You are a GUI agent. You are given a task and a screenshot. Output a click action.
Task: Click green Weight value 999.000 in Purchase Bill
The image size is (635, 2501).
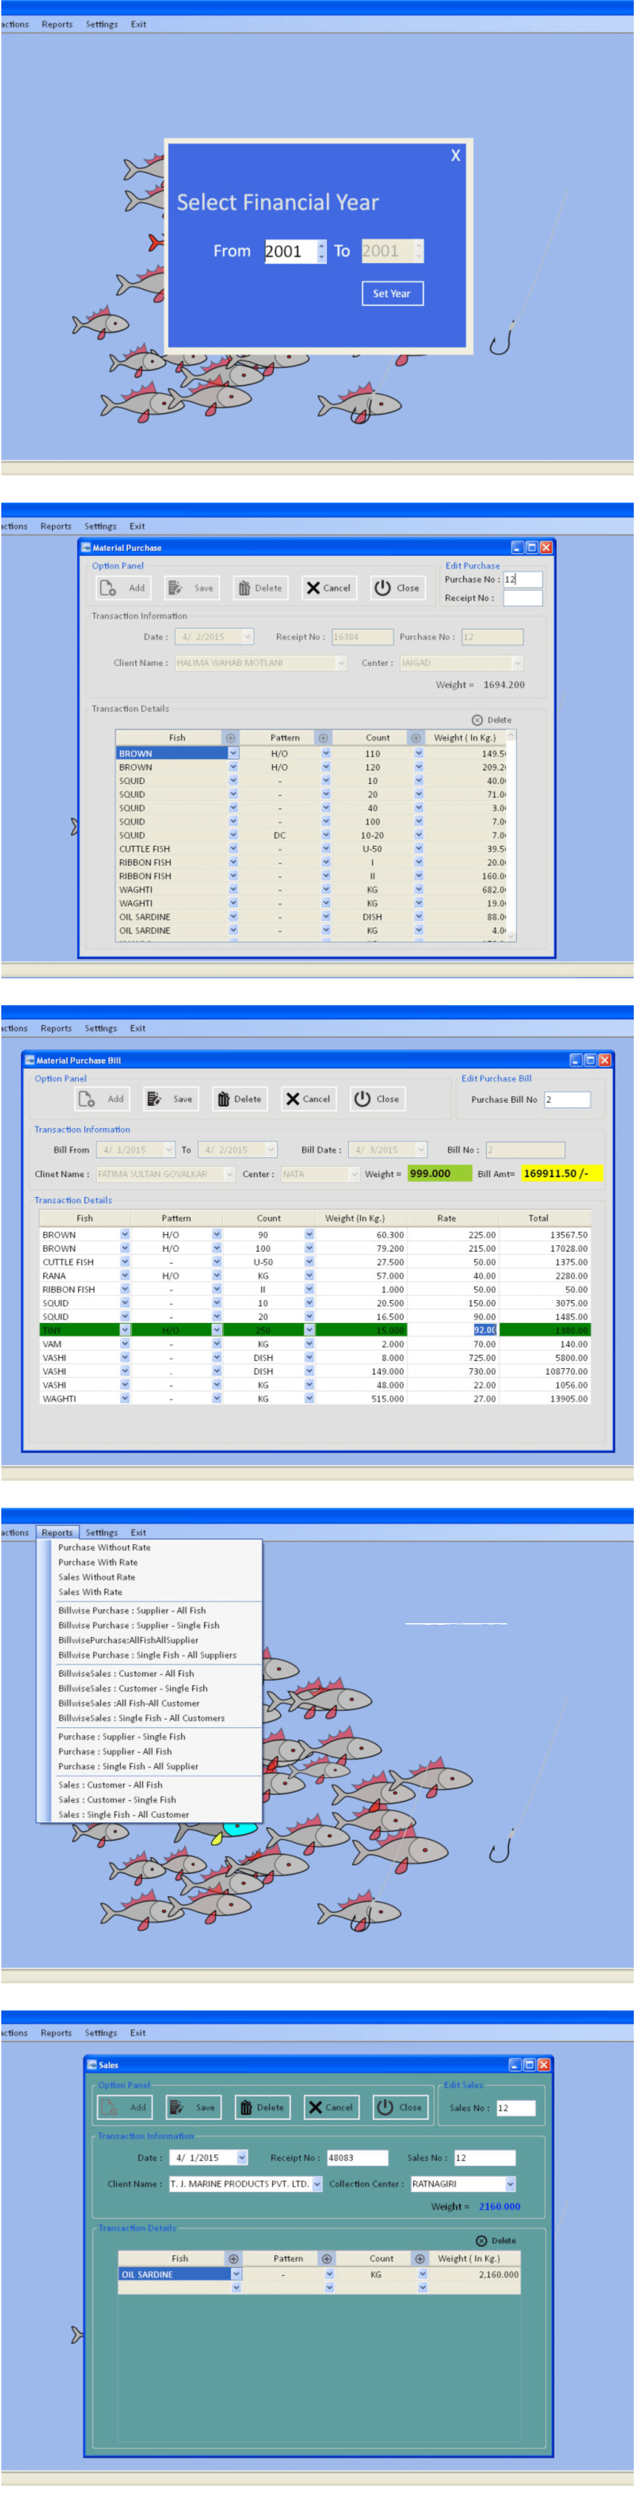440,1174
